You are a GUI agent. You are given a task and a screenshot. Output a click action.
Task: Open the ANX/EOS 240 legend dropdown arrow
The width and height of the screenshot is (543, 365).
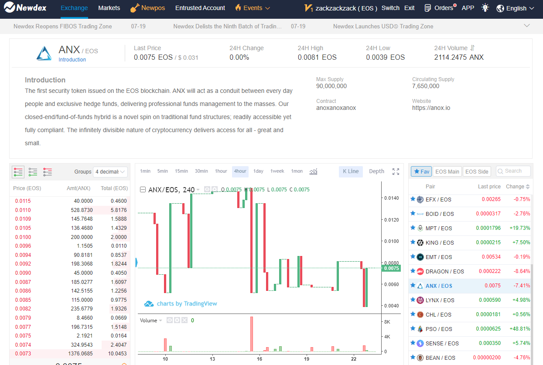[x=198, y=190]
